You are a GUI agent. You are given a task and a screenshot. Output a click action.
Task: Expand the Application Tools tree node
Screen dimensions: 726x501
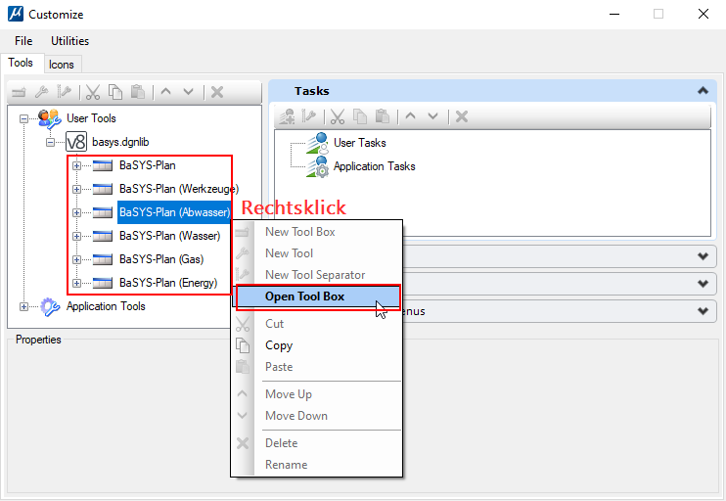24,306
